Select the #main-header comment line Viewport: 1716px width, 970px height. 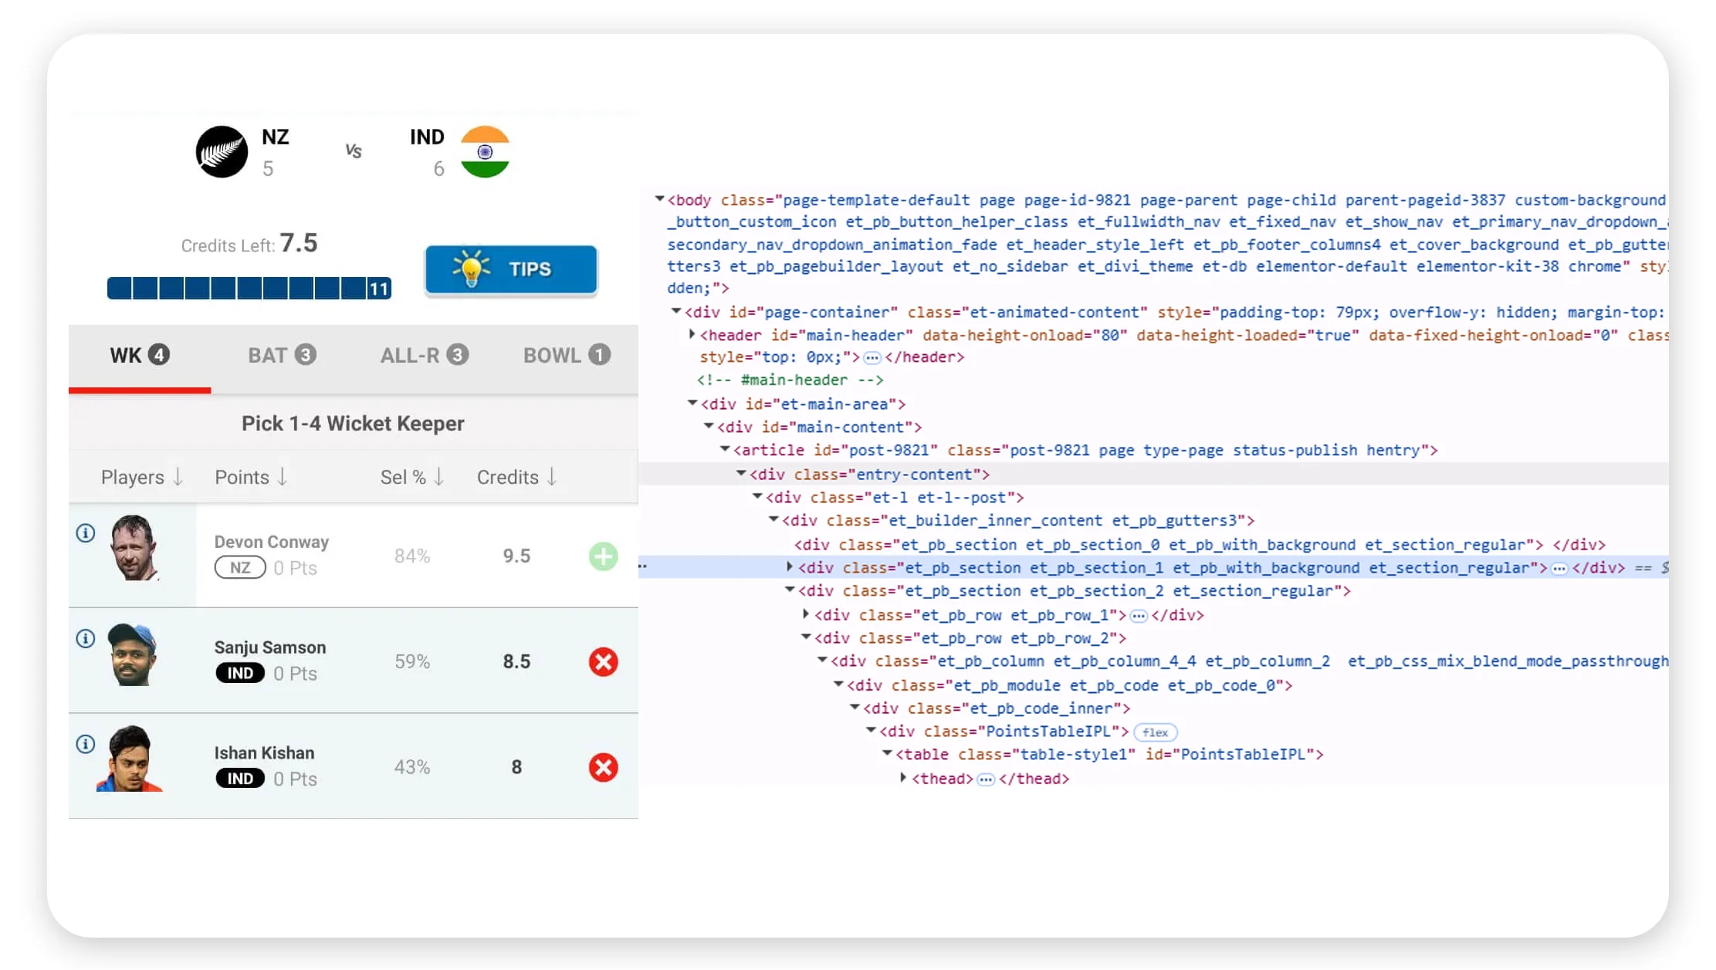click(x=790, y=380)
